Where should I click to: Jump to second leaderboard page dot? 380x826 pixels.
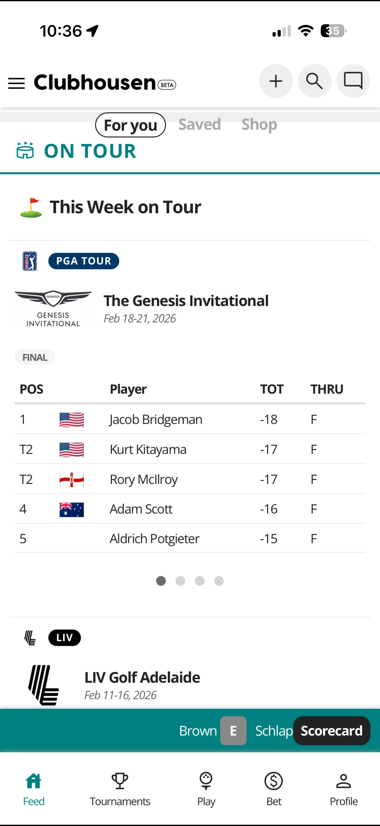pyautogui.click(x=180, y=581)
